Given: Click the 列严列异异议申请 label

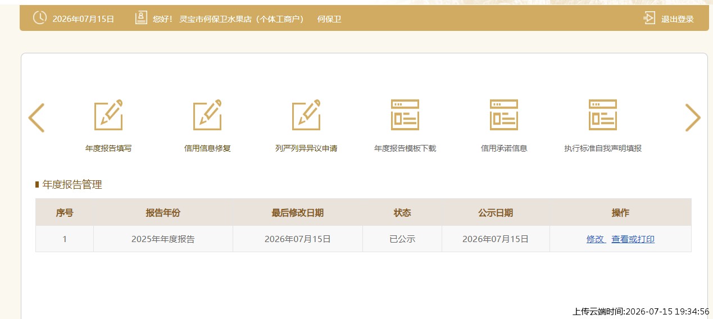Looking at the screenshot, I should 306,149.
